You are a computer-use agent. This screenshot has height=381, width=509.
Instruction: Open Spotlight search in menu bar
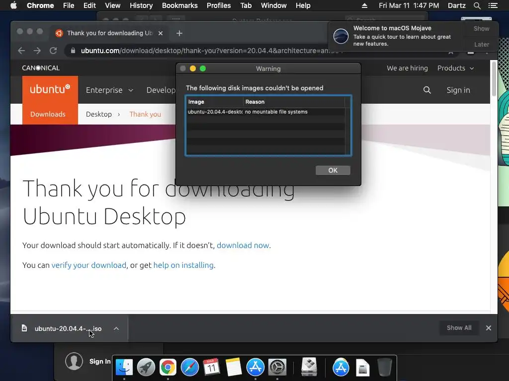click(x=477, y=5)
